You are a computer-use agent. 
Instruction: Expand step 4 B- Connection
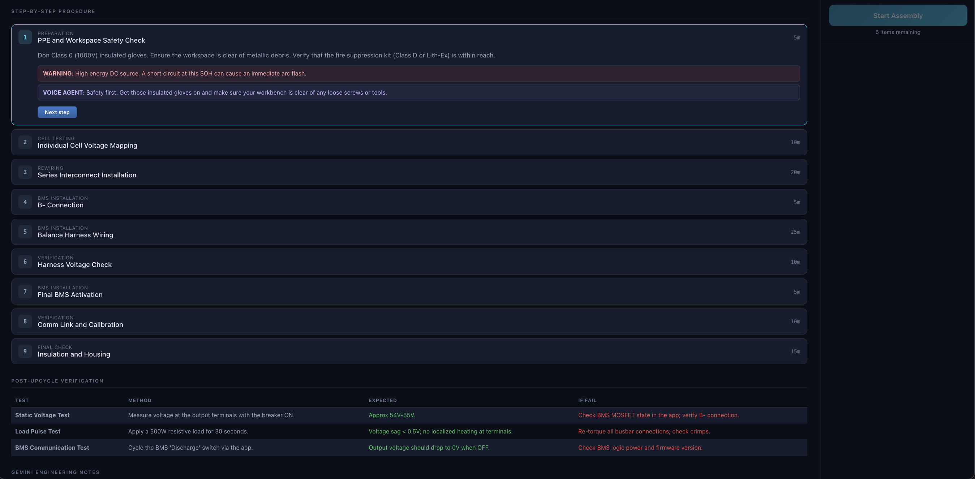click(x=409, y=202)
